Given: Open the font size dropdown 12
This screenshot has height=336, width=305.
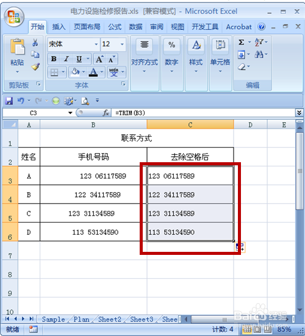Looking at the screenshot, I should [x=122, y=44].
